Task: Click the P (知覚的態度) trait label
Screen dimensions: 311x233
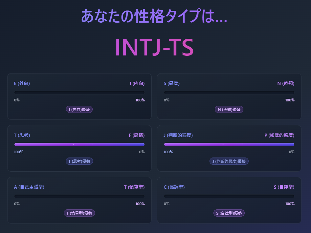Action: [279, 135]
